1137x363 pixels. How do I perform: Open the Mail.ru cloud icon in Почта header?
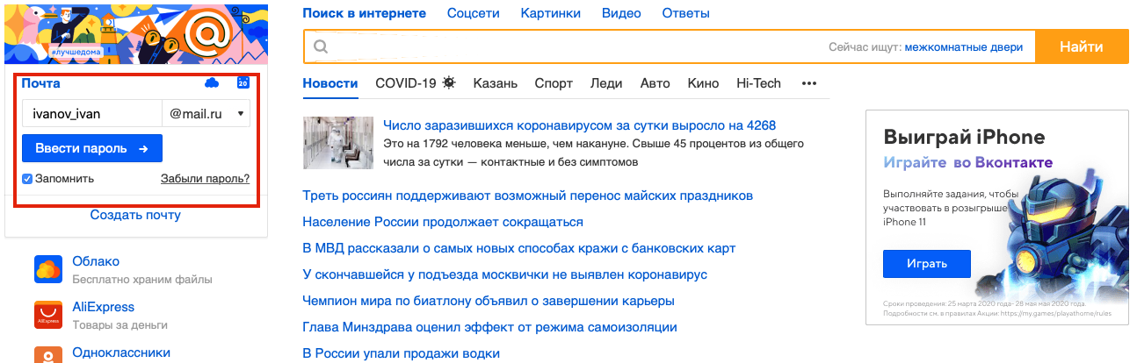211,83
